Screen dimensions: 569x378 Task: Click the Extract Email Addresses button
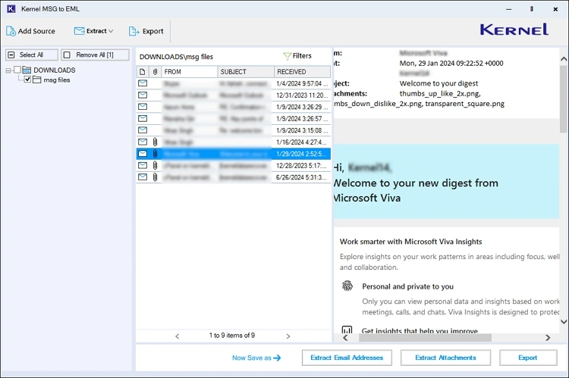(347, 358)
